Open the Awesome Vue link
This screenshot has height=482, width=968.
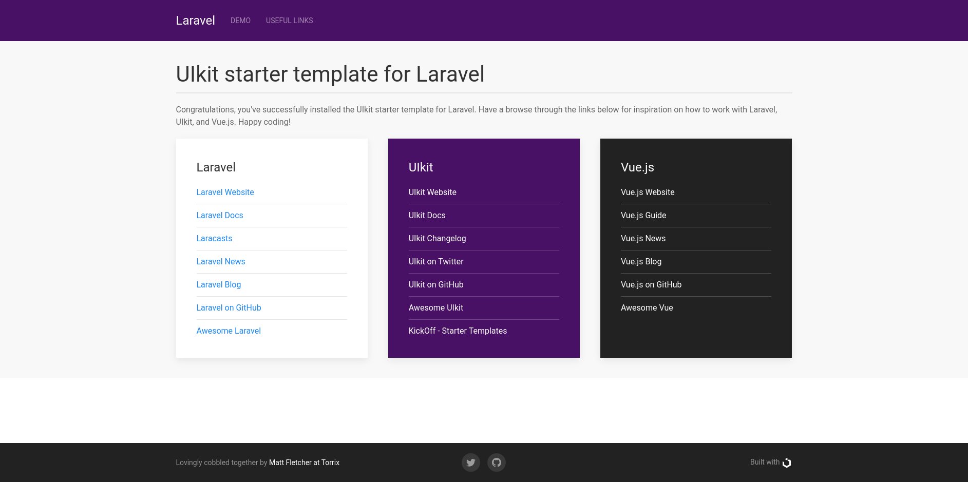coord(647,307)
